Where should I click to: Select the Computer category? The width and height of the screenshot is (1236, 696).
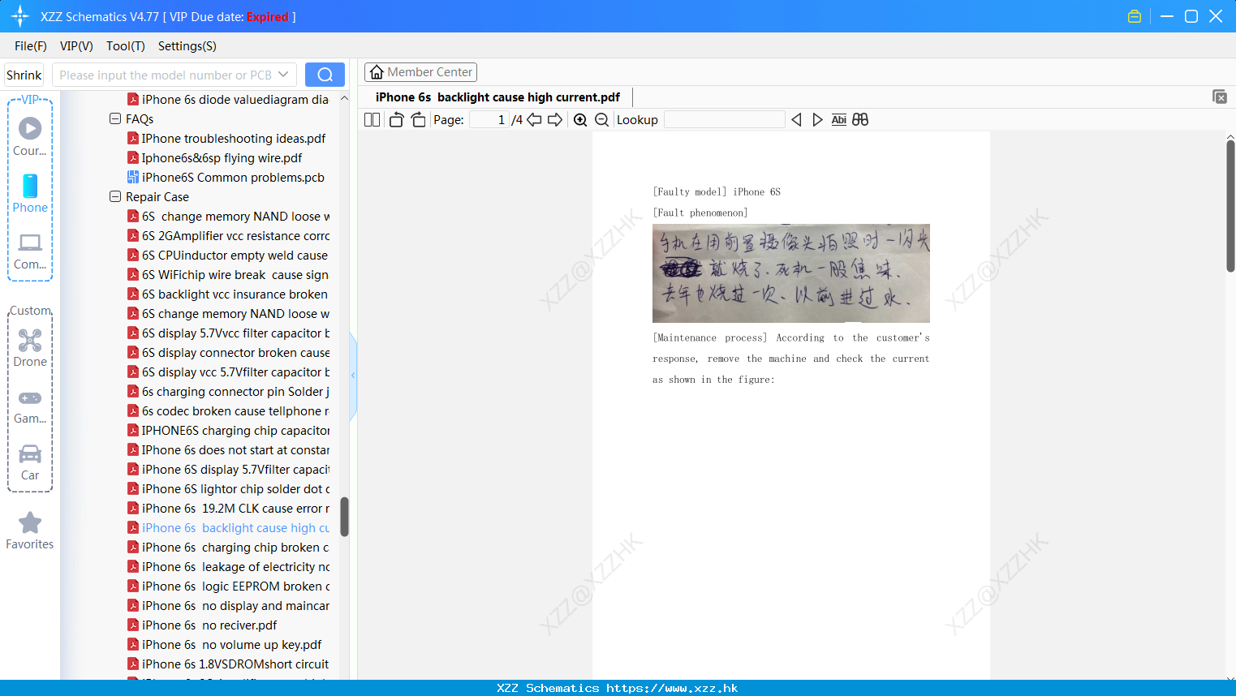pos(30,251)
